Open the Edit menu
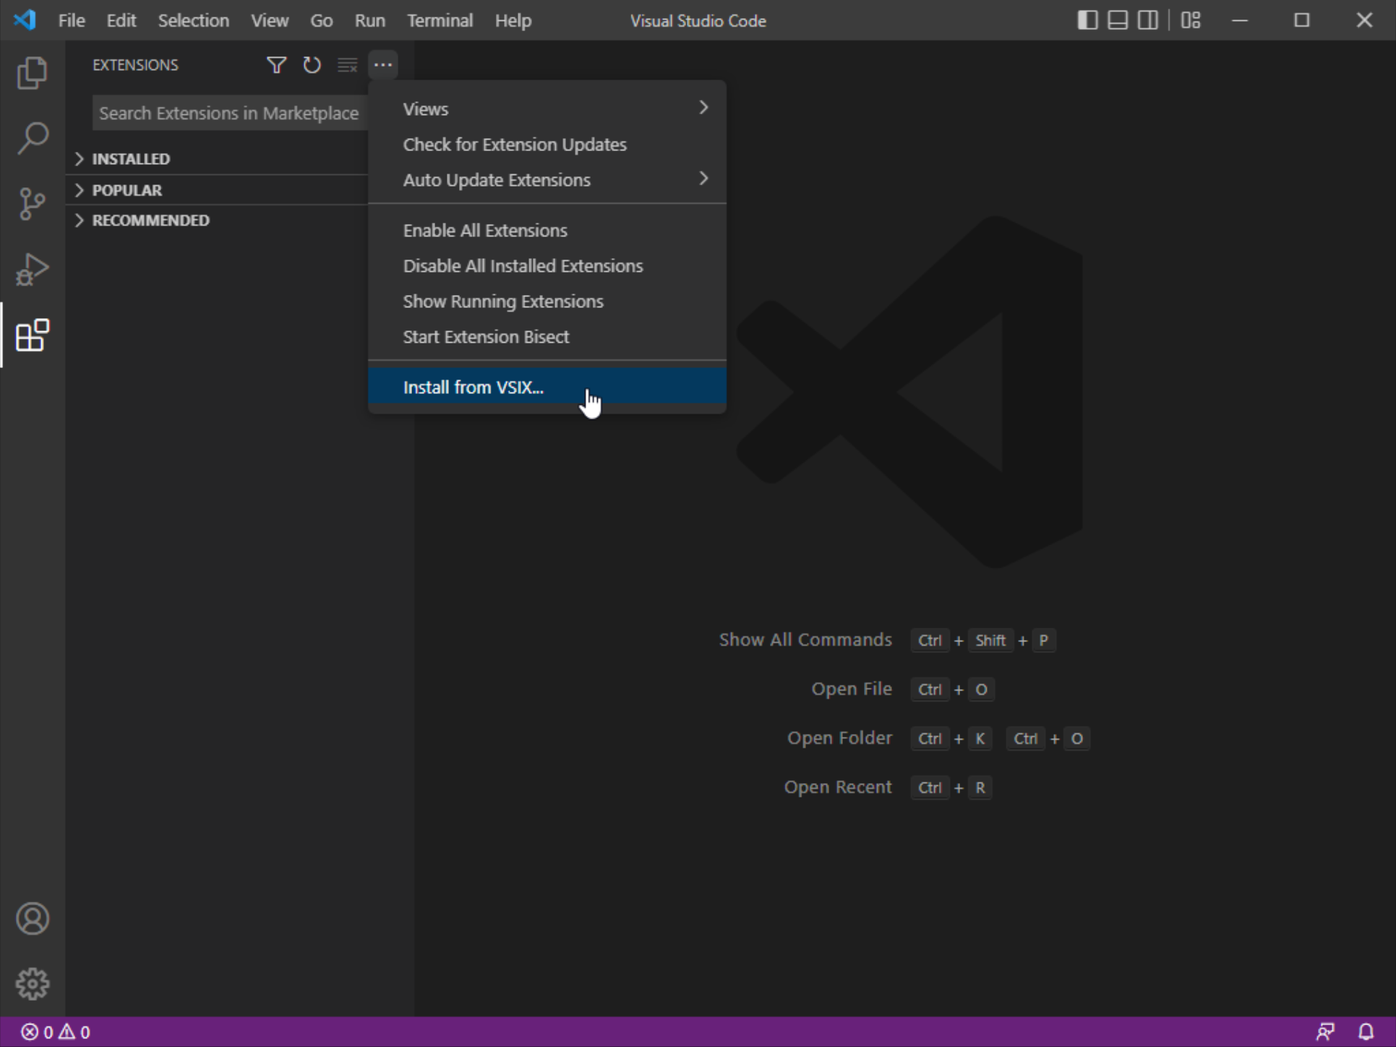This screenshot has height=1047, width=1396. [x=121, y=20]
